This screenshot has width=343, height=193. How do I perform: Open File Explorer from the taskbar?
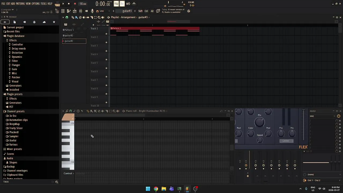164,189
